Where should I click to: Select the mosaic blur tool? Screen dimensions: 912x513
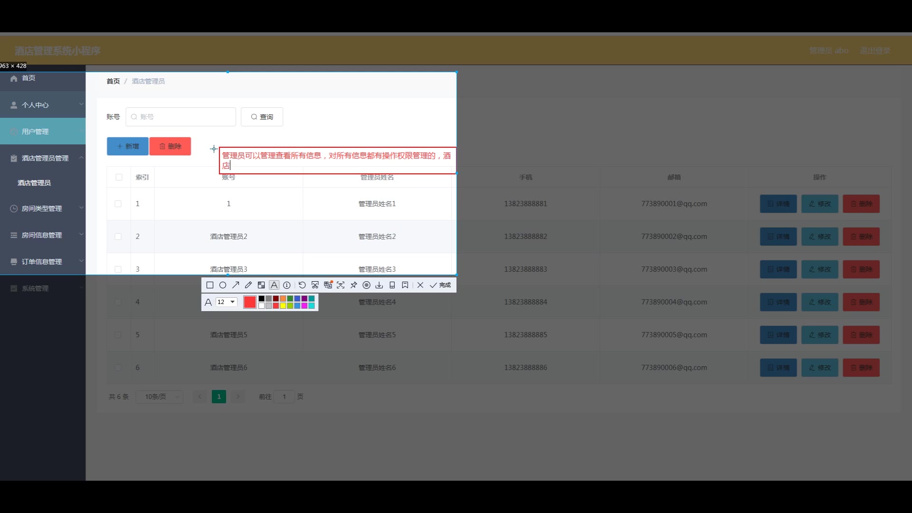click(x=261, y=285)
